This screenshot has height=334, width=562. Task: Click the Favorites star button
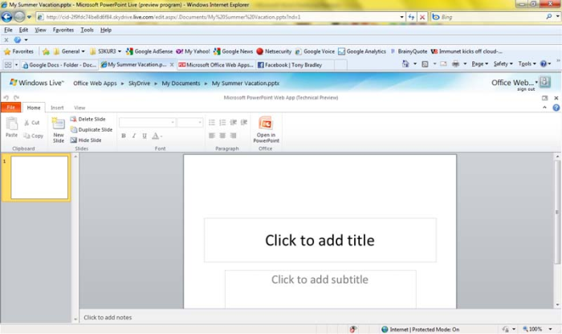[19, 51]
